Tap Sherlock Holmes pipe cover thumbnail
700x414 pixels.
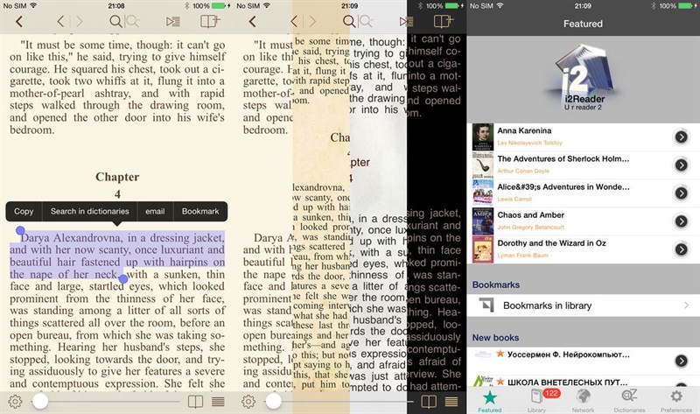pos(483,165)
